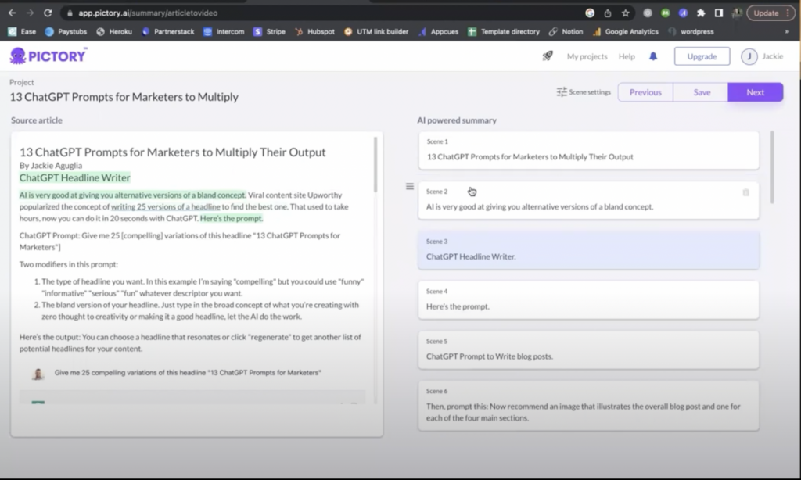Select the Scene 6 card
Screen dimensions: 801x480
click(x=588, y=406)
